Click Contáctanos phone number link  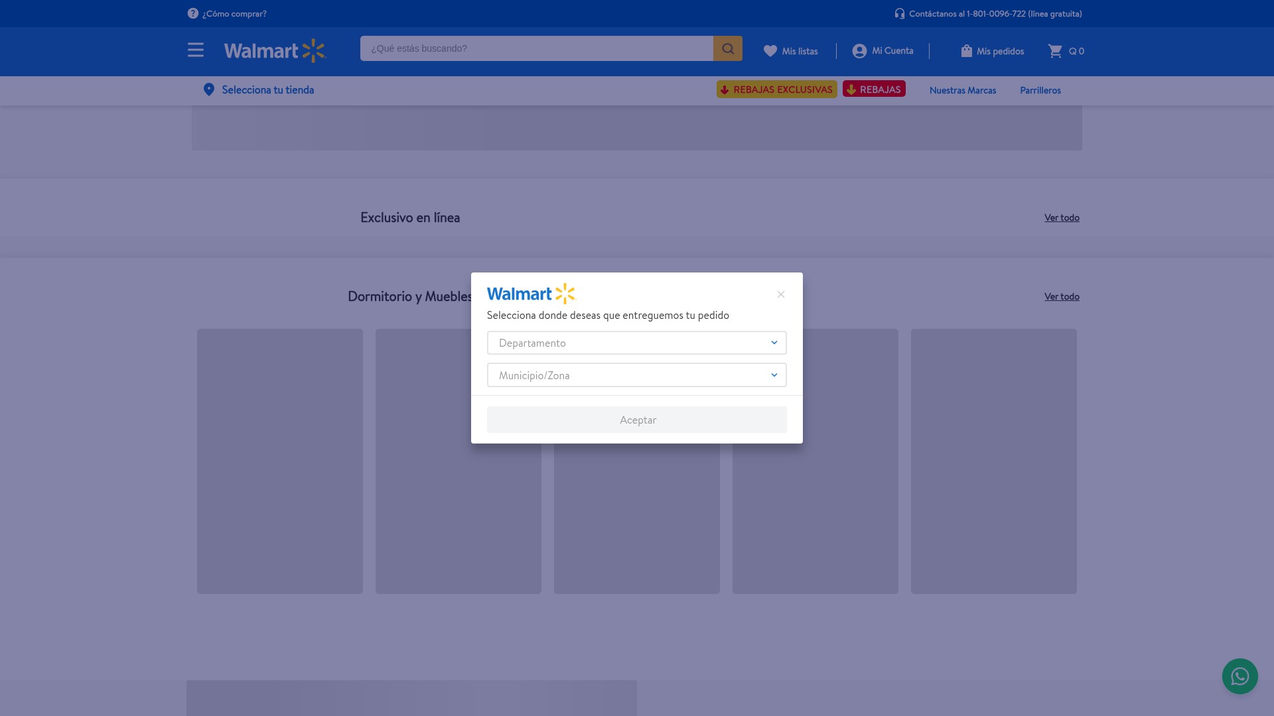[995, 13]
